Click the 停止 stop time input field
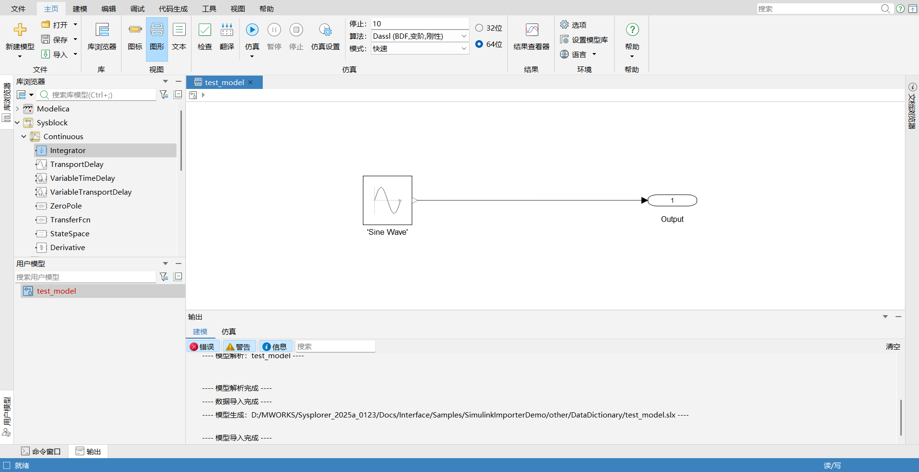 coord(420,24)
